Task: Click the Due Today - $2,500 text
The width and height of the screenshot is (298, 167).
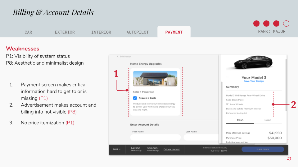Action: pos(219,151)
